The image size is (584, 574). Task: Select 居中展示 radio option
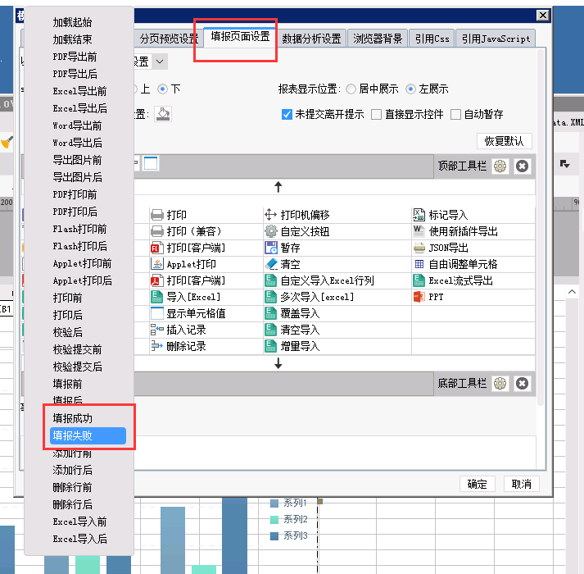tap(351, 89)
